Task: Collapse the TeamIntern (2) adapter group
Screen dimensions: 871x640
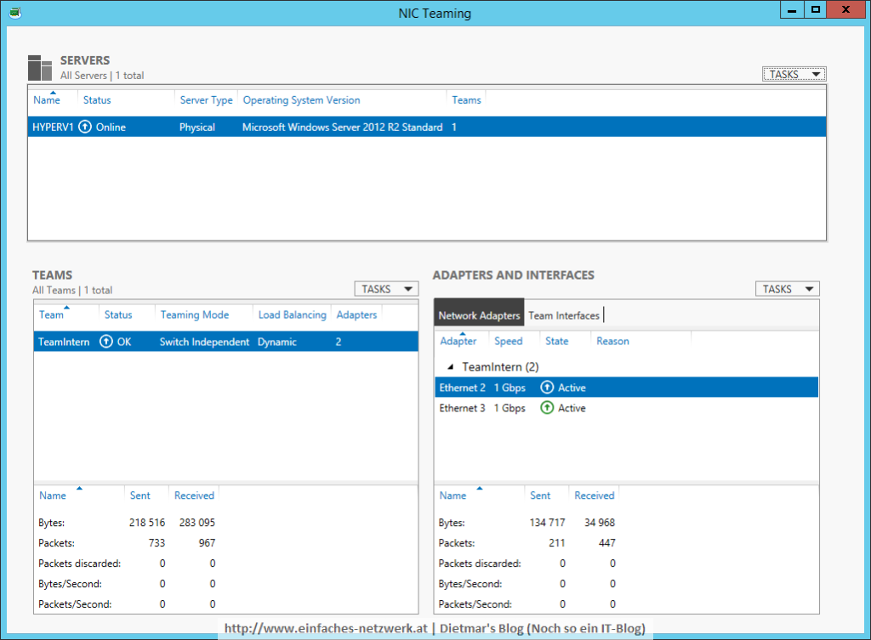Action: click(450, 367)
